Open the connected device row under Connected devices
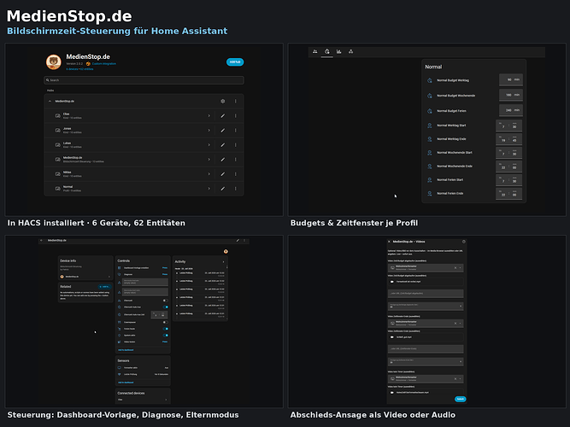The image size is (570, 427). [x=143, y=400]
